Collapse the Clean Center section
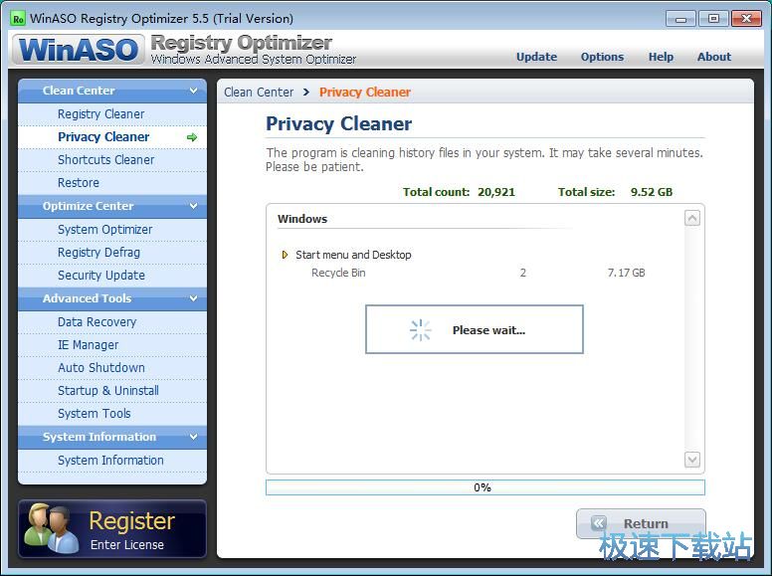Image resolution: width=772 pixels, height=576 pixels. coord(193,91)
